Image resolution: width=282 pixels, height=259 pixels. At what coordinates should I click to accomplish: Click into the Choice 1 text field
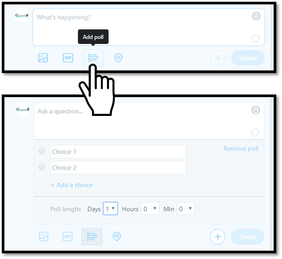118,152
